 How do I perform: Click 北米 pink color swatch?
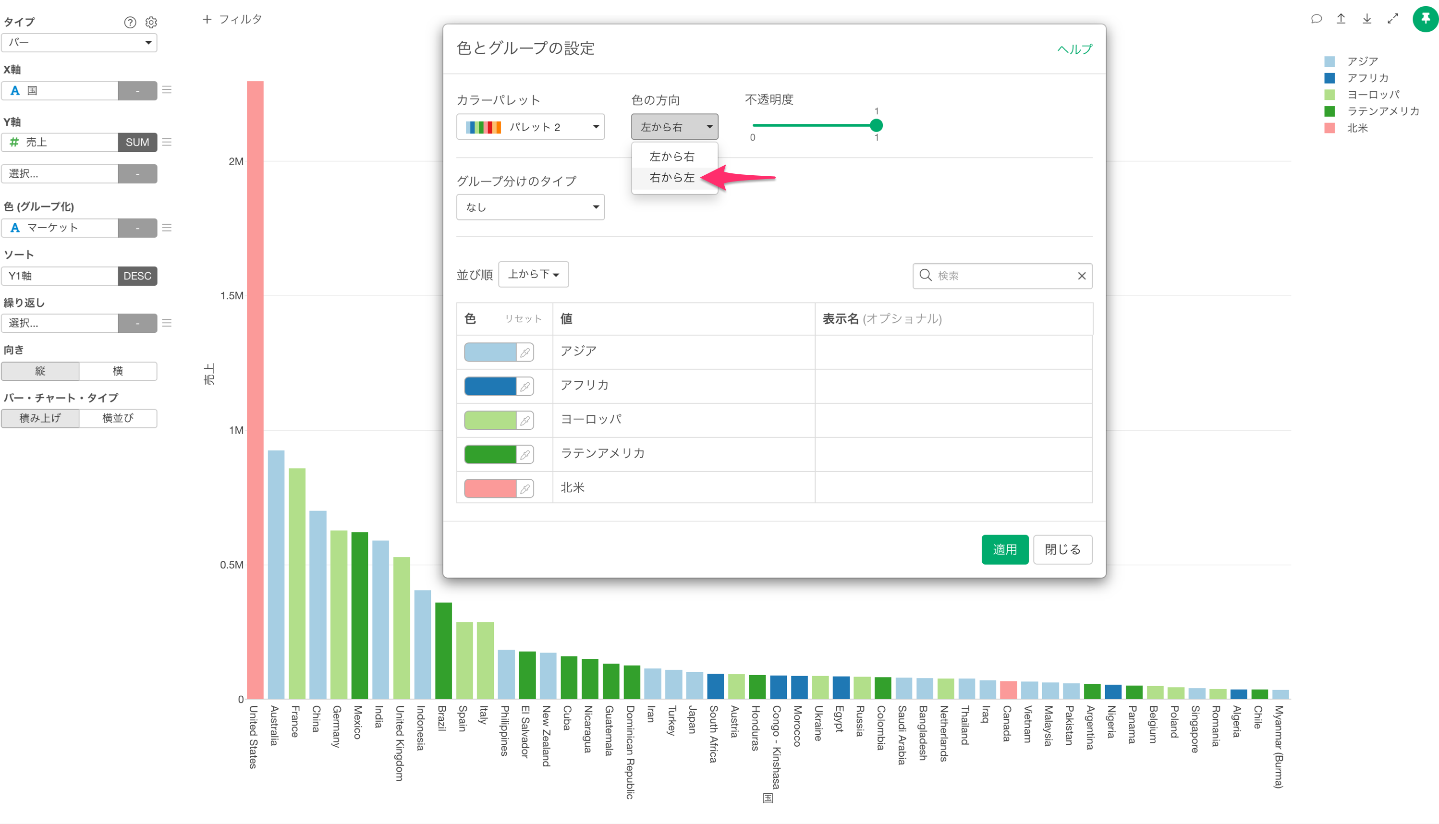pyautogui.click(x=490, y=488)
